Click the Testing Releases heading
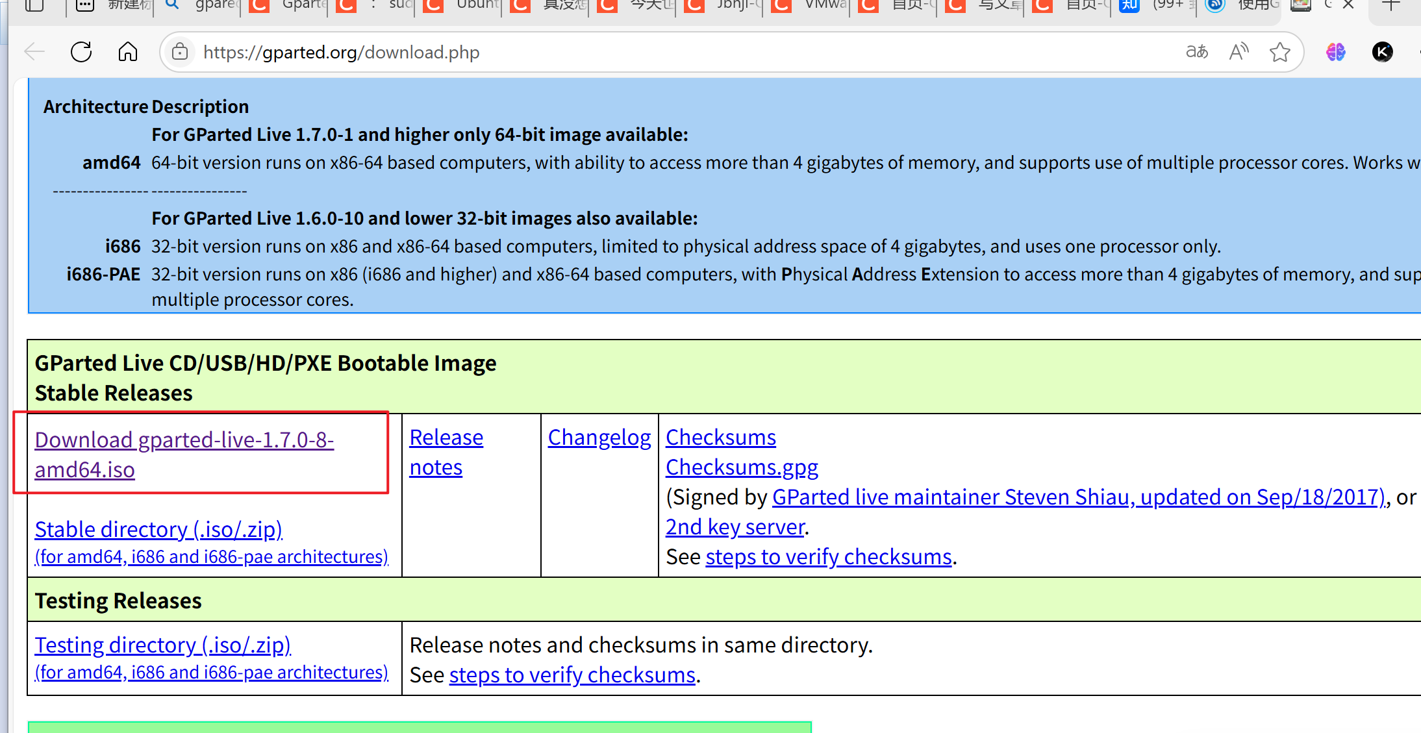This screenshot has height=733, width=1421. point(118,601)
